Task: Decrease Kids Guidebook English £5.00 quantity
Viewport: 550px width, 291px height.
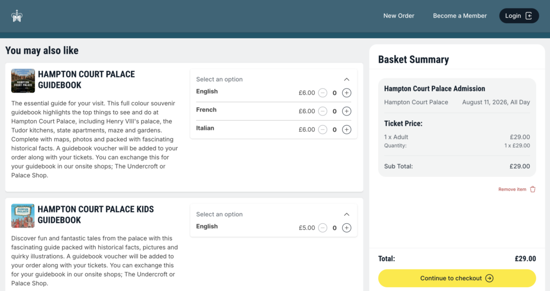Action: 323,228
